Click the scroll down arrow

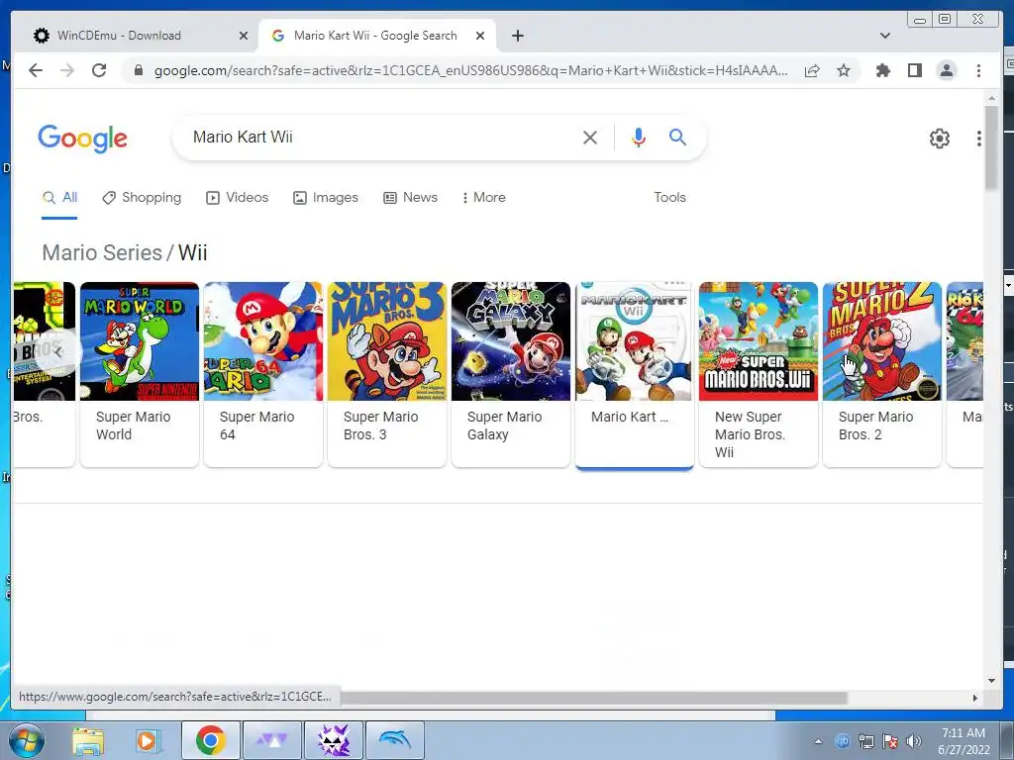992,681
